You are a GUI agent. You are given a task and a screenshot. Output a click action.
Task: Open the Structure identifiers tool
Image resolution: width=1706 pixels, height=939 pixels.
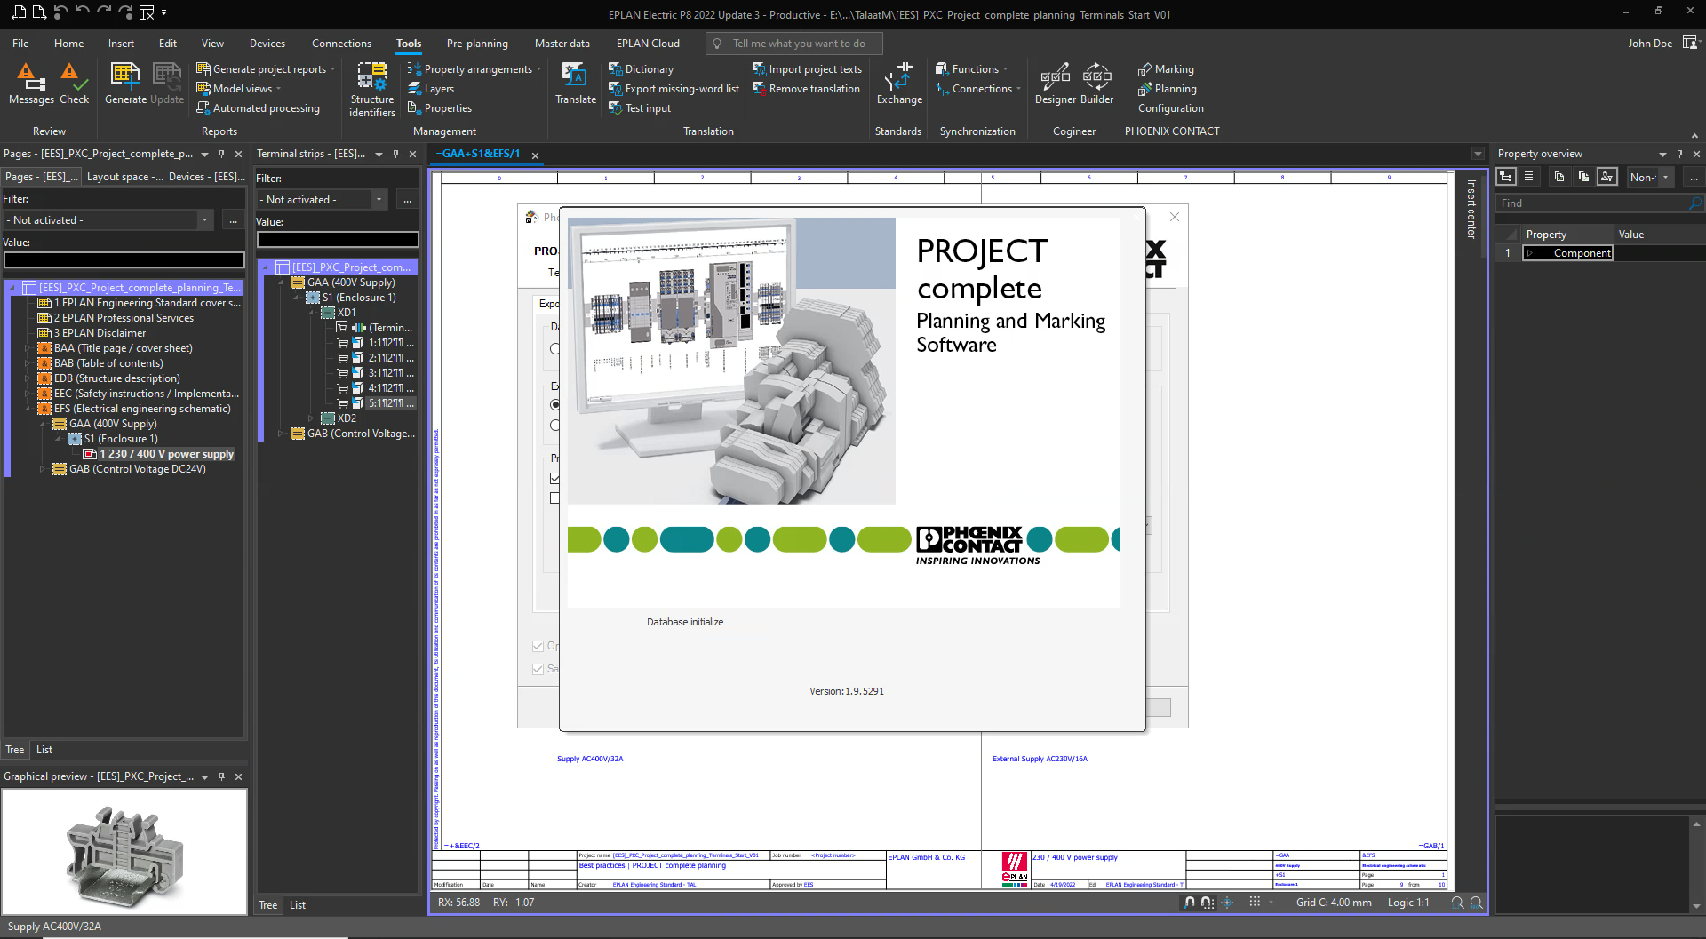point(371,89)
